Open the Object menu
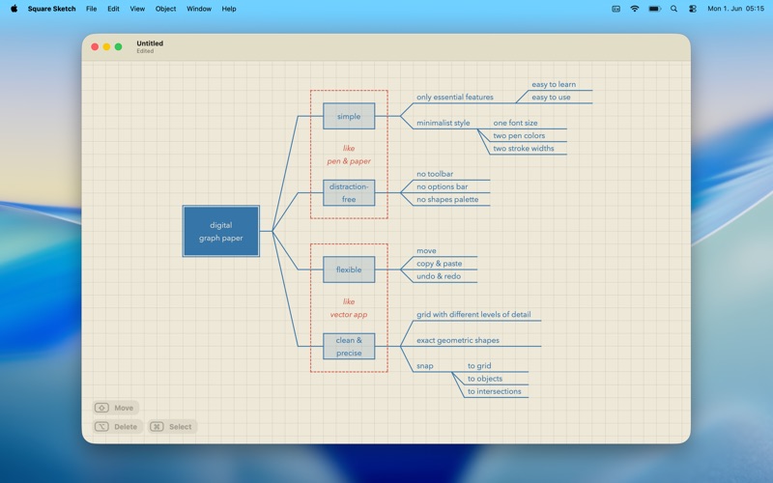 [x=165, y=9]
